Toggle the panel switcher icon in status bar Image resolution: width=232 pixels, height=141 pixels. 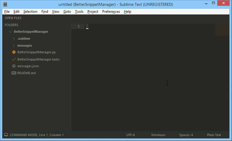click(6, 135)
